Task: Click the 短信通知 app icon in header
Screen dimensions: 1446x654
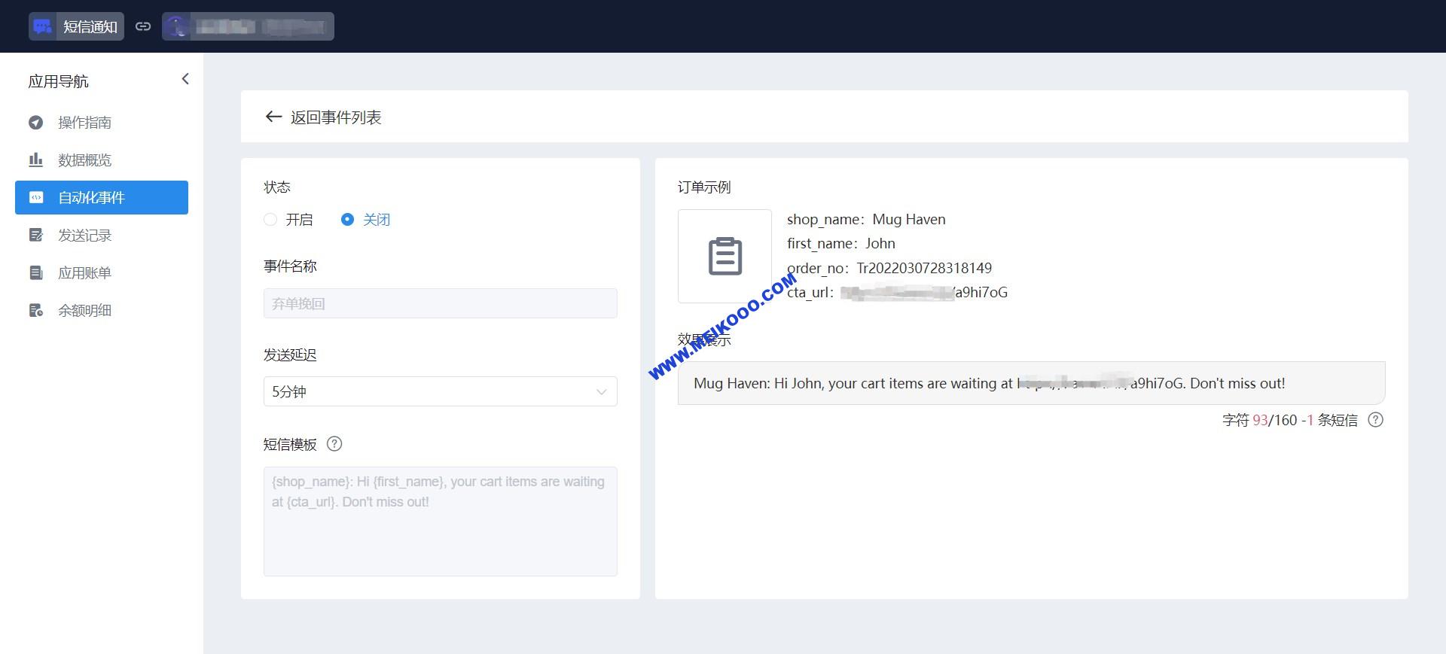Action: pyautogui.click(x=43, y=26)
